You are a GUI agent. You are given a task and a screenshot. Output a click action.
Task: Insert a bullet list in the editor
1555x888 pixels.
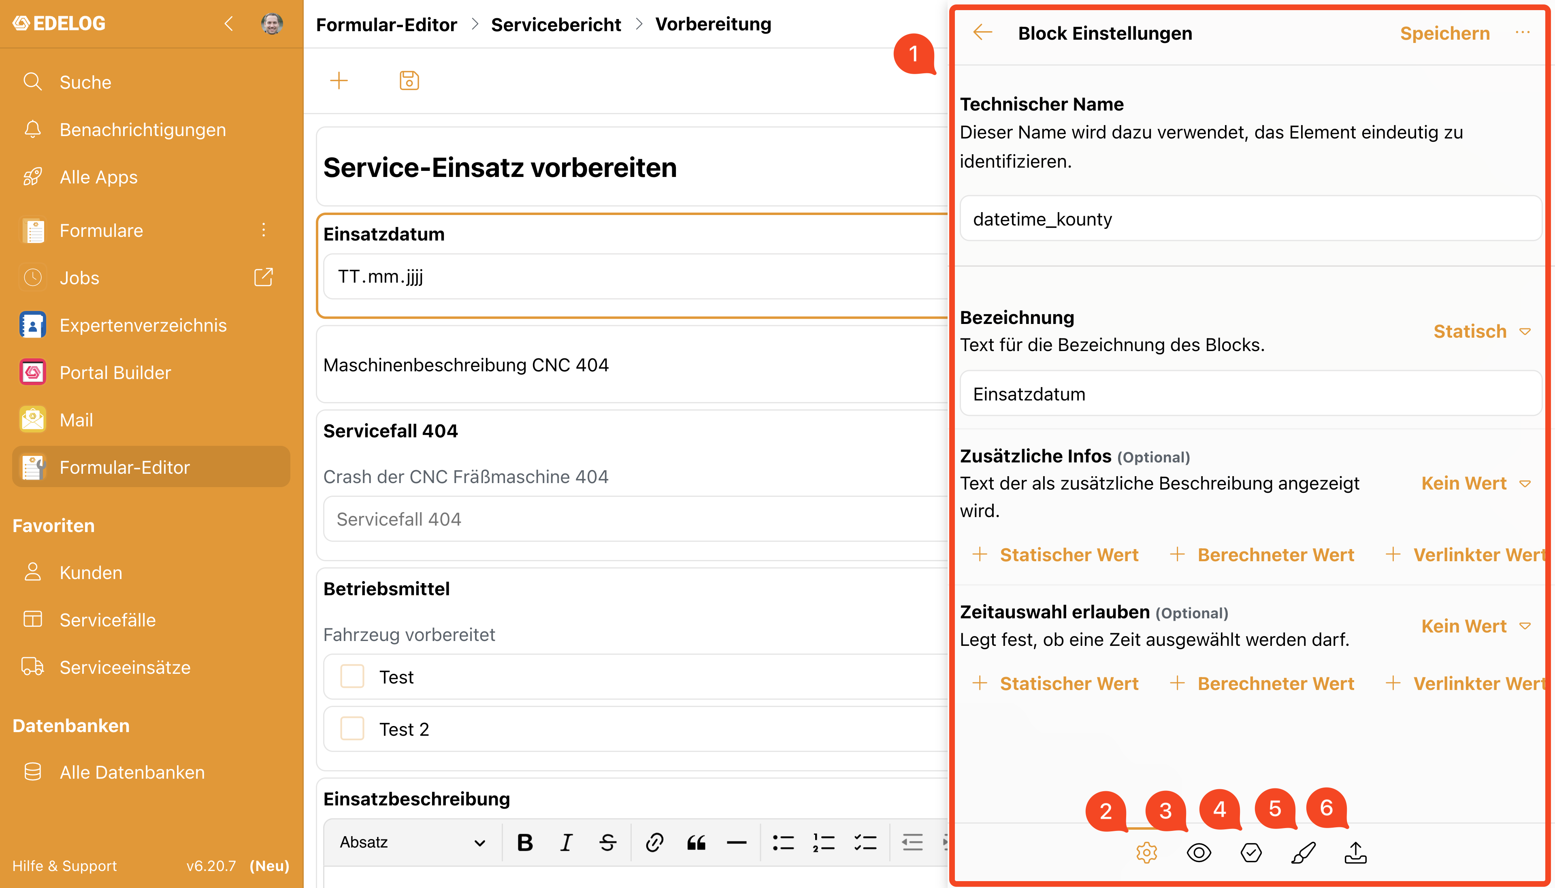[783, 842]
